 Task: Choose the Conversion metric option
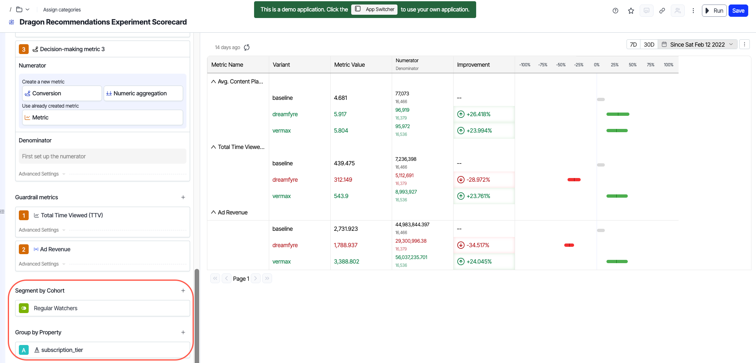click(x=62, y=93)
